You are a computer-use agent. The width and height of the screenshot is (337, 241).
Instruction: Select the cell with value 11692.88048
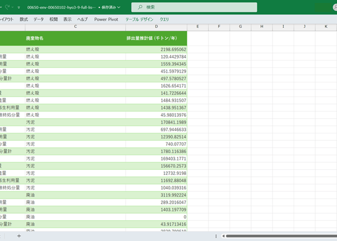(156, 180)
